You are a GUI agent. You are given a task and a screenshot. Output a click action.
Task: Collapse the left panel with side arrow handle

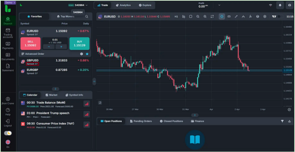click(94, 81)
